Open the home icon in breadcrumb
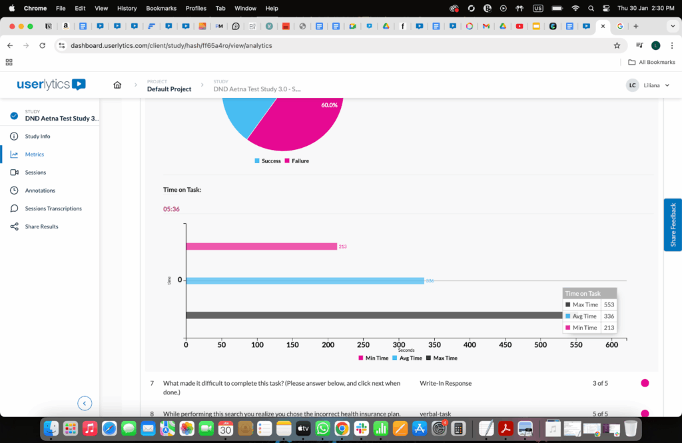 [117, 85]
